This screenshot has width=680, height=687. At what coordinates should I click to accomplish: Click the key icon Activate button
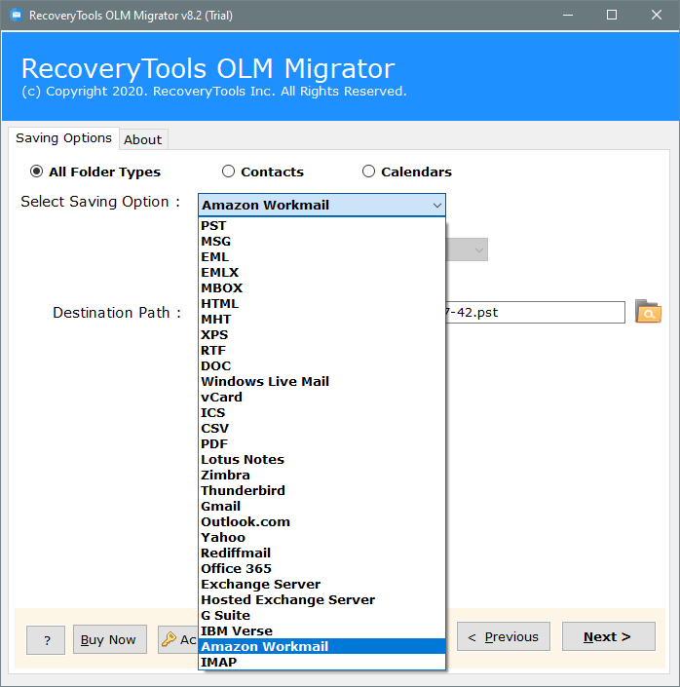tap(178, 639)
